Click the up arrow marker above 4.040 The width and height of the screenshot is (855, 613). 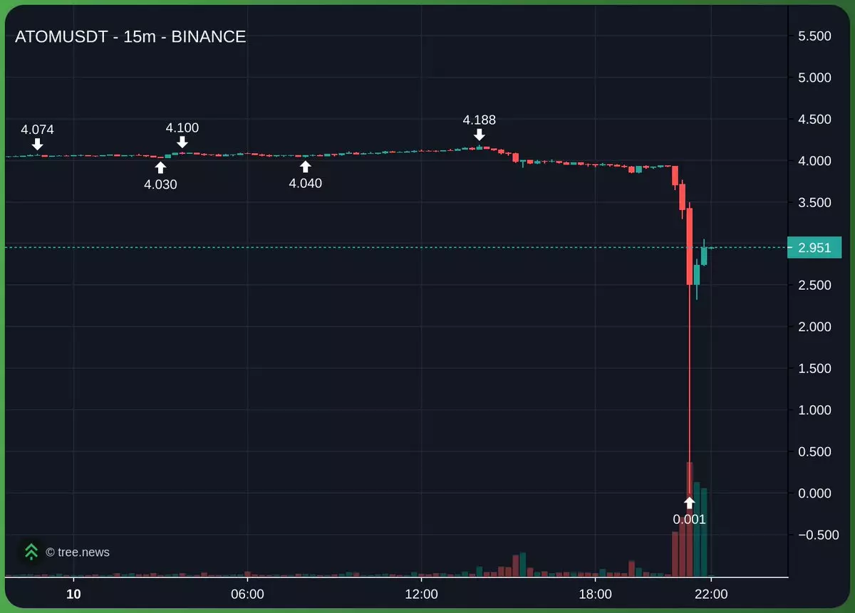tap(305, 166)
